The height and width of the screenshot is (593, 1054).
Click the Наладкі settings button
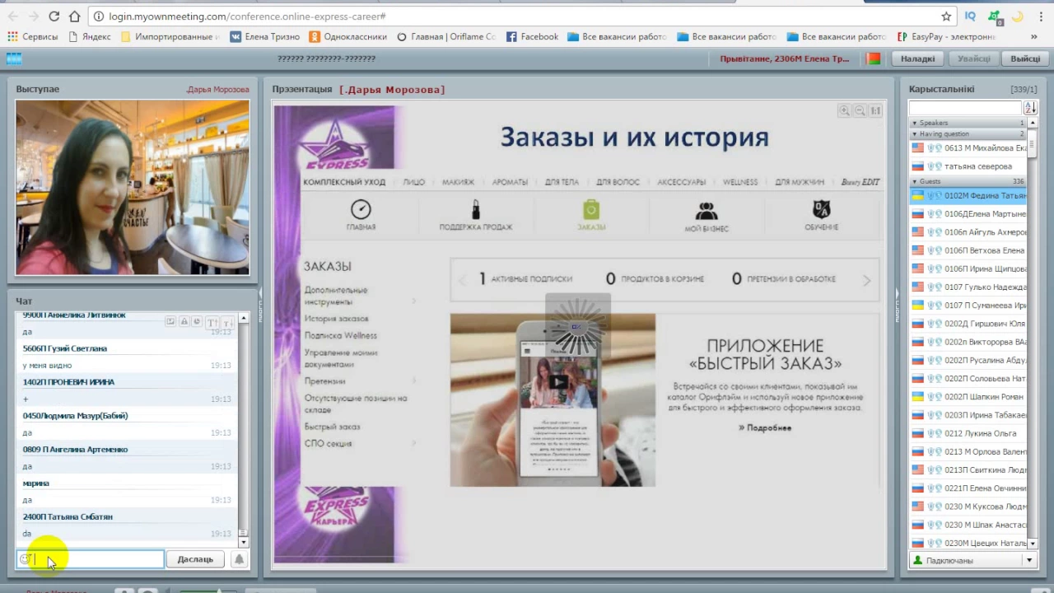coord(917,58)
